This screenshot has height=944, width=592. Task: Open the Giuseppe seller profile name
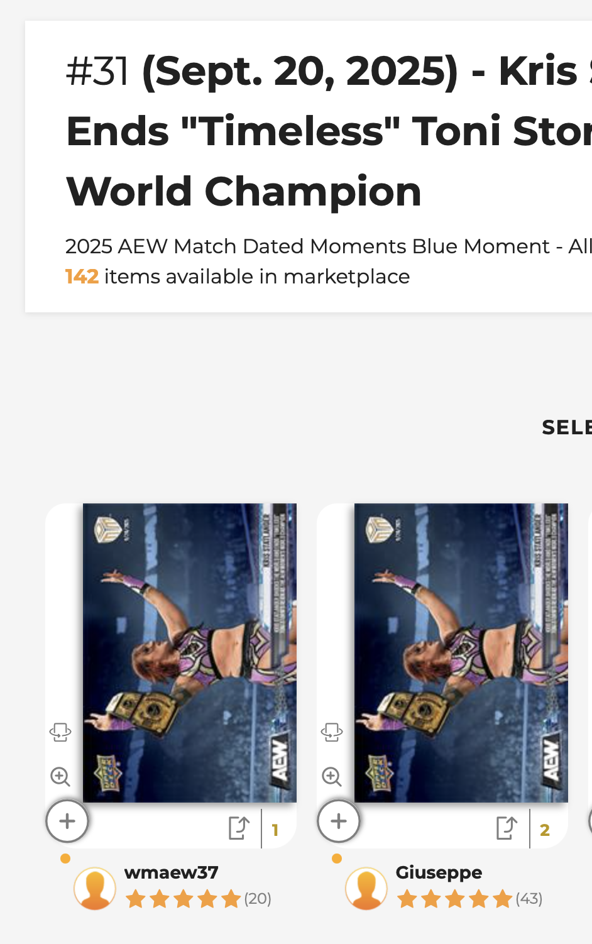click(439, 872)
